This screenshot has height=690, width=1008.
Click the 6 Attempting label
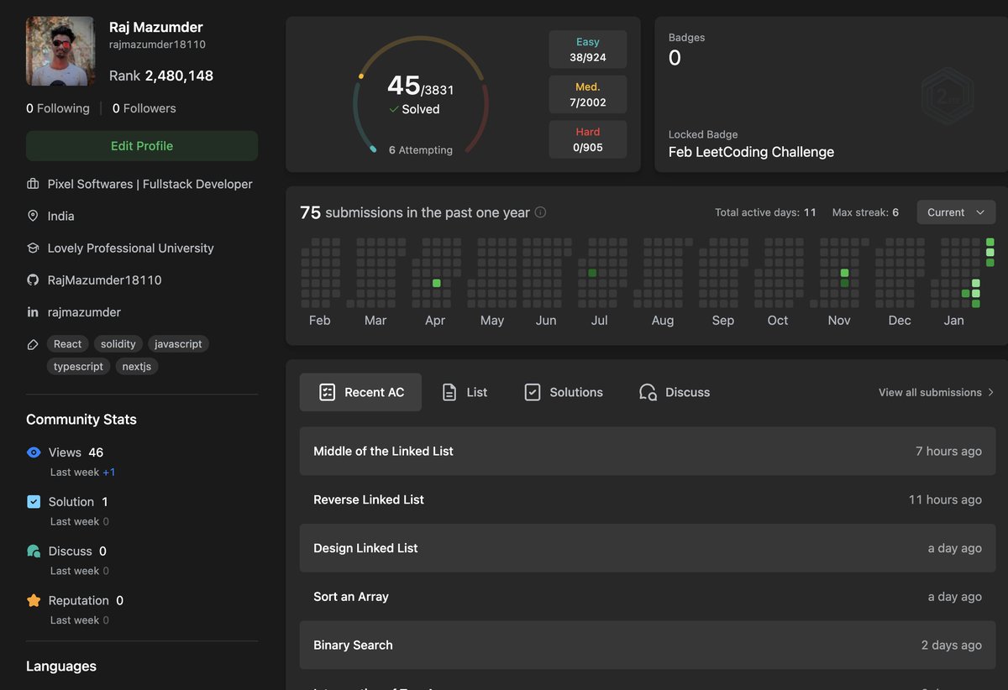point(421,150)
